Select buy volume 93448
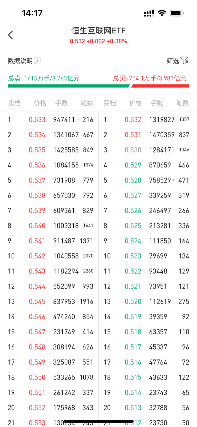 (x=158, y=271)
